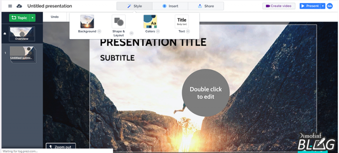Select the SUBTITLE text

[x=117, y=58]
